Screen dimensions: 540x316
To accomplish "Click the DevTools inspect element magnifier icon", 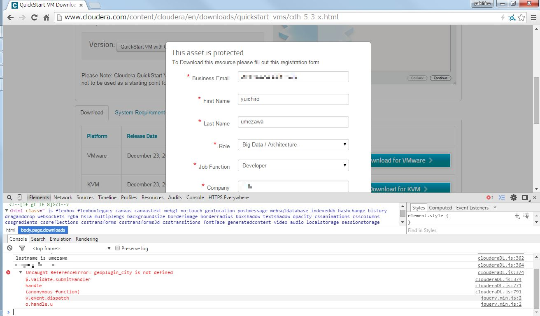I will (x=9, y=197).
